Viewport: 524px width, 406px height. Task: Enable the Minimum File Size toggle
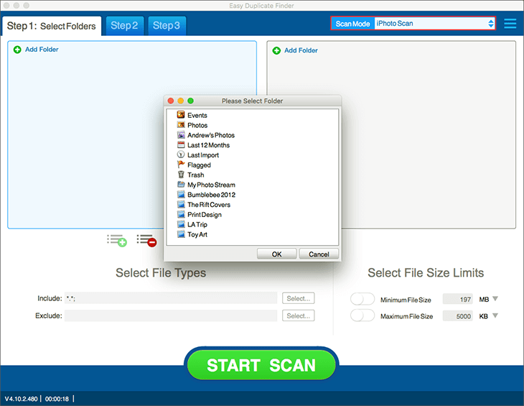(362, 299)
